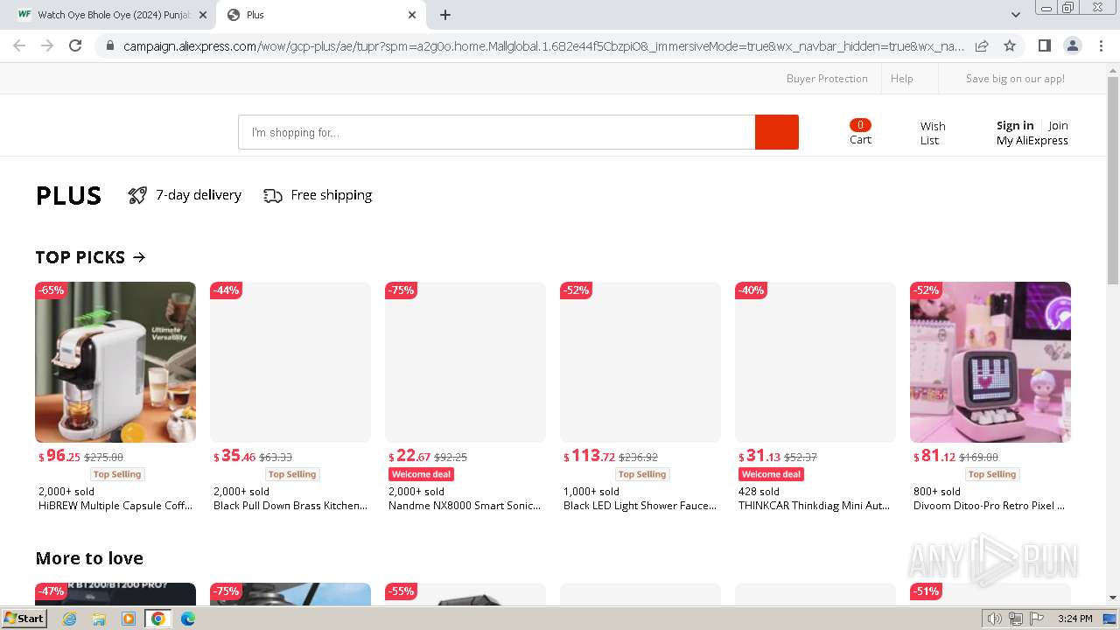Click the address bar URL
The image size is (1120, 630).
point(543,45)
